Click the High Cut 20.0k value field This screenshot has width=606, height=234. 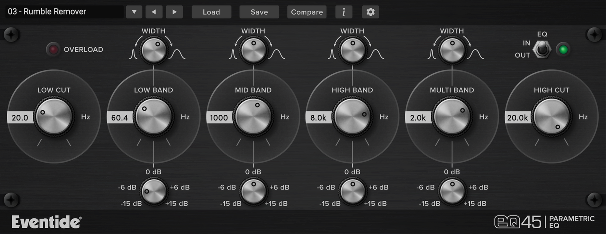(x=518, y=117)
